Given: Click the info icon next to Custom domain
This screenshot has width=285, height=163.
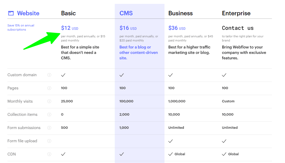Looking at the screenshot, I should point(49,75).
